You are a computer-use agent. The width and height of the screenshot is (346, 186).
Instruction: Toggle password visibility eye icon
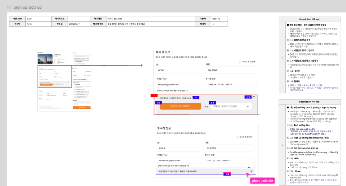(x=248, y=107)
